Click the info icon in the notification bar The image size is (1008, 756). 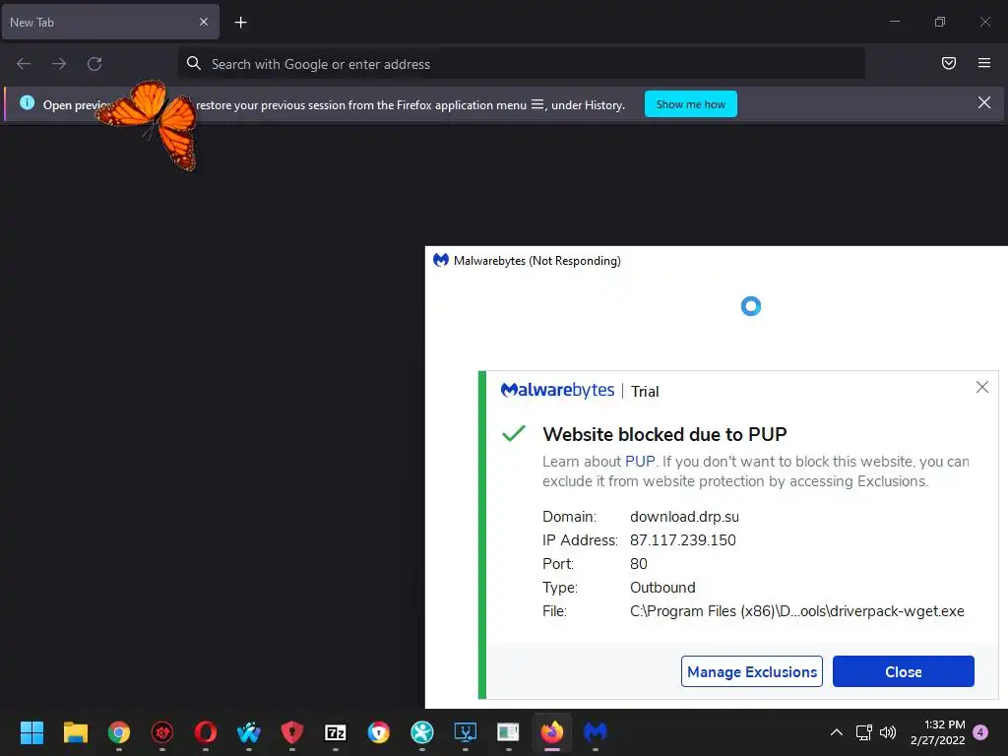tap(27, 102)
